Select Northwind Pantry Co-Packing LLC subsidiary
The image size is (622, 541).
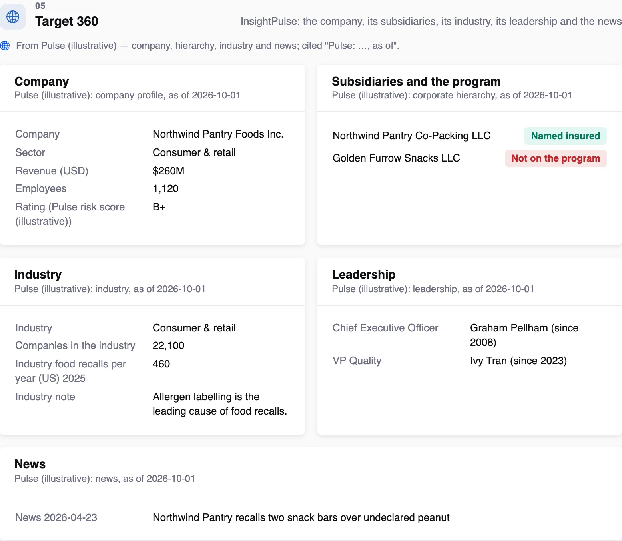[x=411, y=136]
